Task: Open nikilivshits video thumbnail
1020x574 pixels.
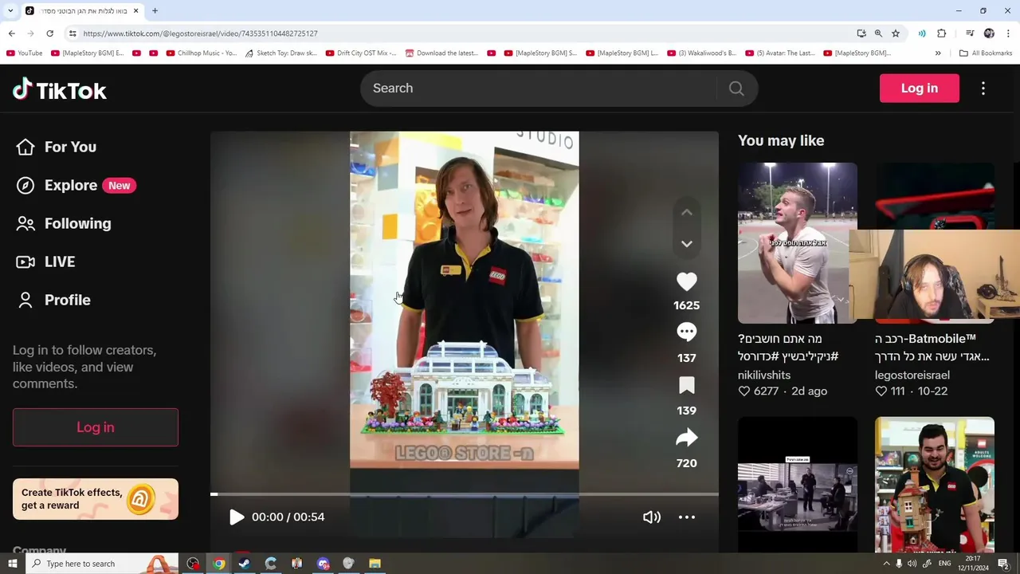Action: (798, 243)
